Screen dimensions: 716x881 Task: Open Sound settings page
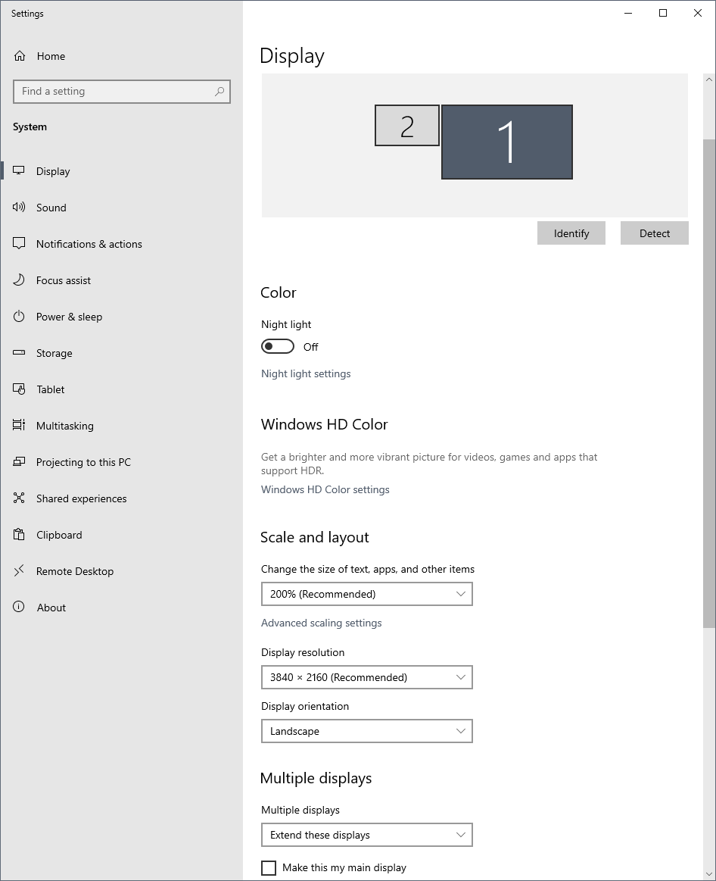121,208
